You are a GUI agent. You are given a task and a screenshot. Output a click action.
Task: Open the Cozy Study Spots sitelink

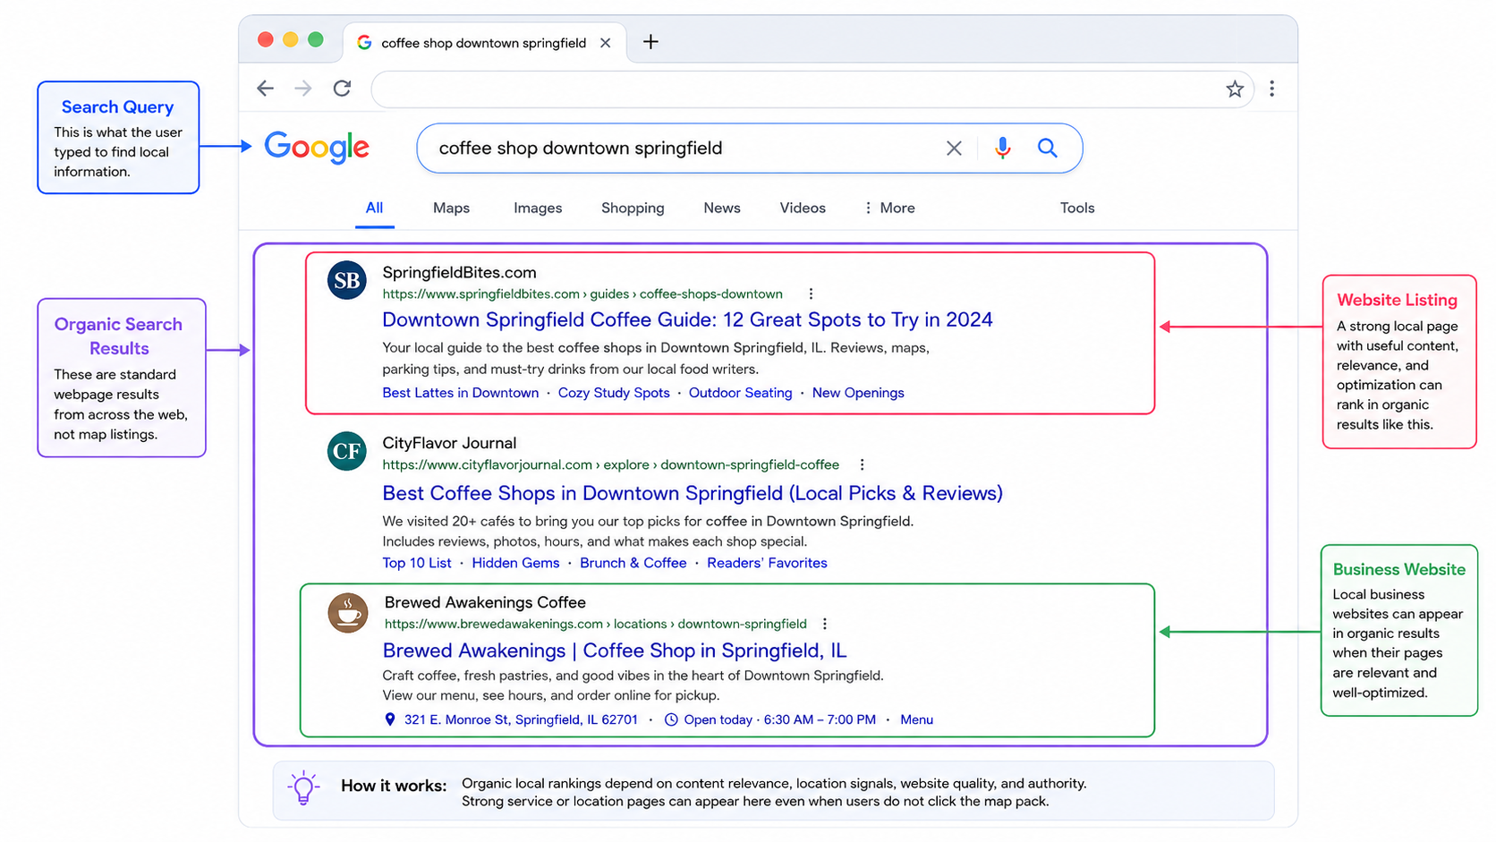pyautogui.click(x=614, y=393)
